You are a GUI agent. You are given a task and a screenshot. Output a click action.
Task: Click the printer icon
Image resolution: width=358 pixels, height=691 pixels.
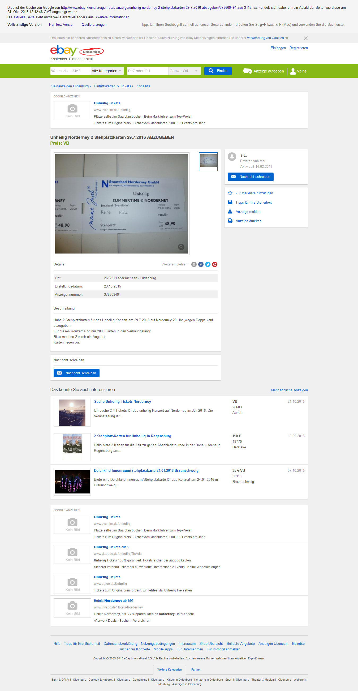[x=230, y=221]
